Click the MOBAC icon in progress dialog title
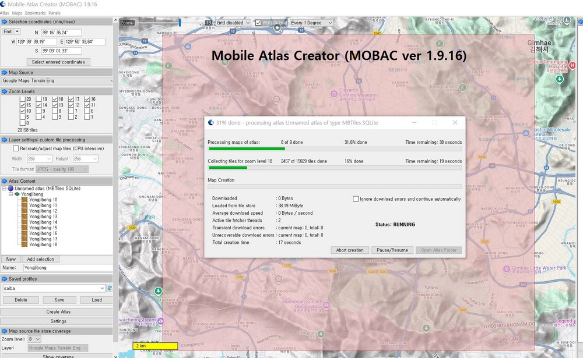Image resolution: width=583 pixels, height=358 pixels. 211,123
